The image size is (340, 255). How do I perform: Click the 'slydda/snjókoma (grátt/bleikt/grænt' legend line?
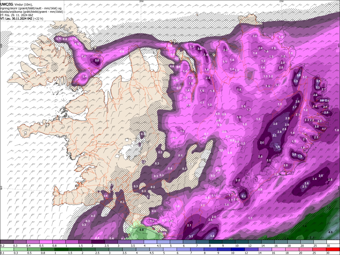pyautogui.click(x=32, y=12)
